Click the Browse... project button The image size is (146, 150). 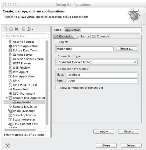click(127, 49)
